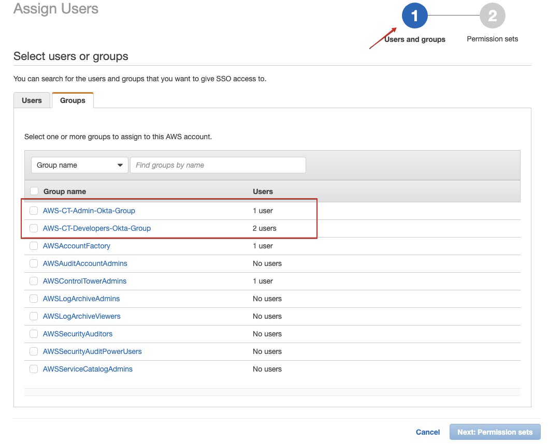Click the AWSSecurityAuditPowerUsers group link
Viewport: 548px width, 444px height.
[x=92, y=351]
